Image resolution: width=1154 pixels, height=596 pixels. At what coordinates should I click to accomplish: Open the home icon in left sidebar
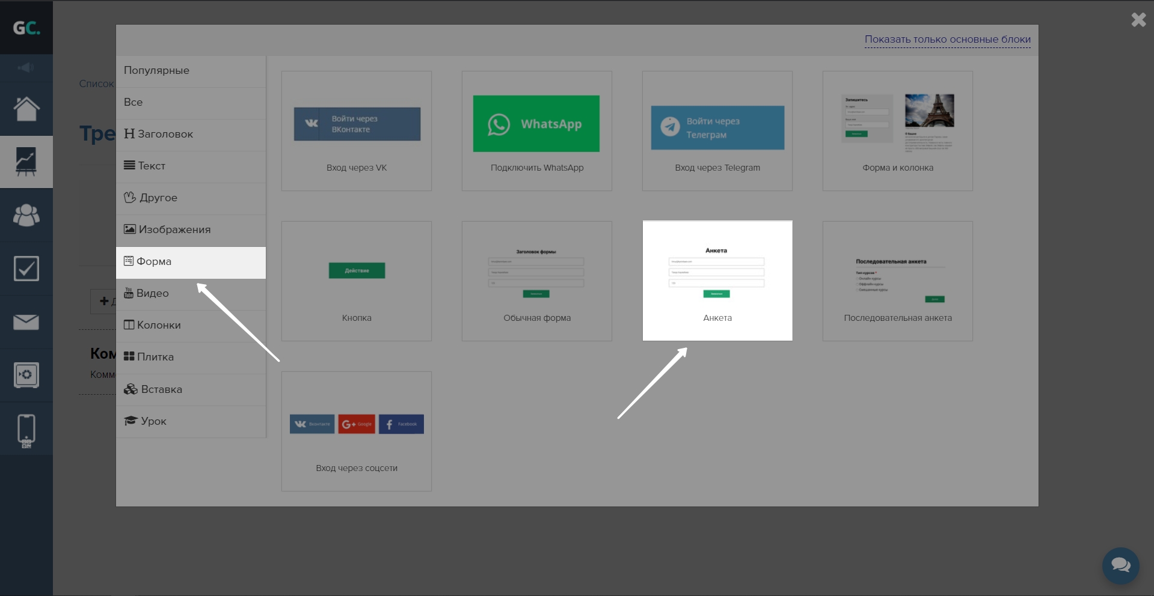[26, 109]
